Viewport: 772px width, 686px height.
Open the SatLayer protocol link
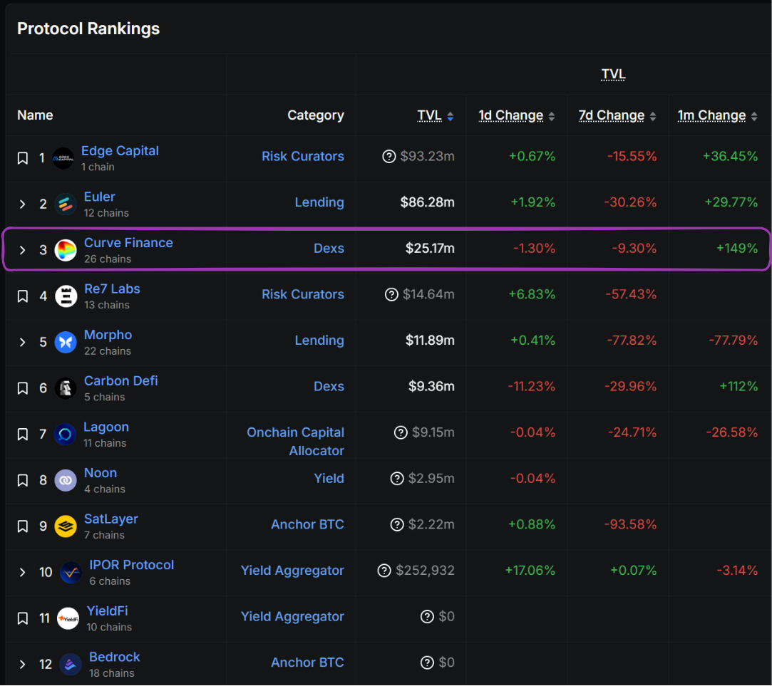(x=111, y=519)
